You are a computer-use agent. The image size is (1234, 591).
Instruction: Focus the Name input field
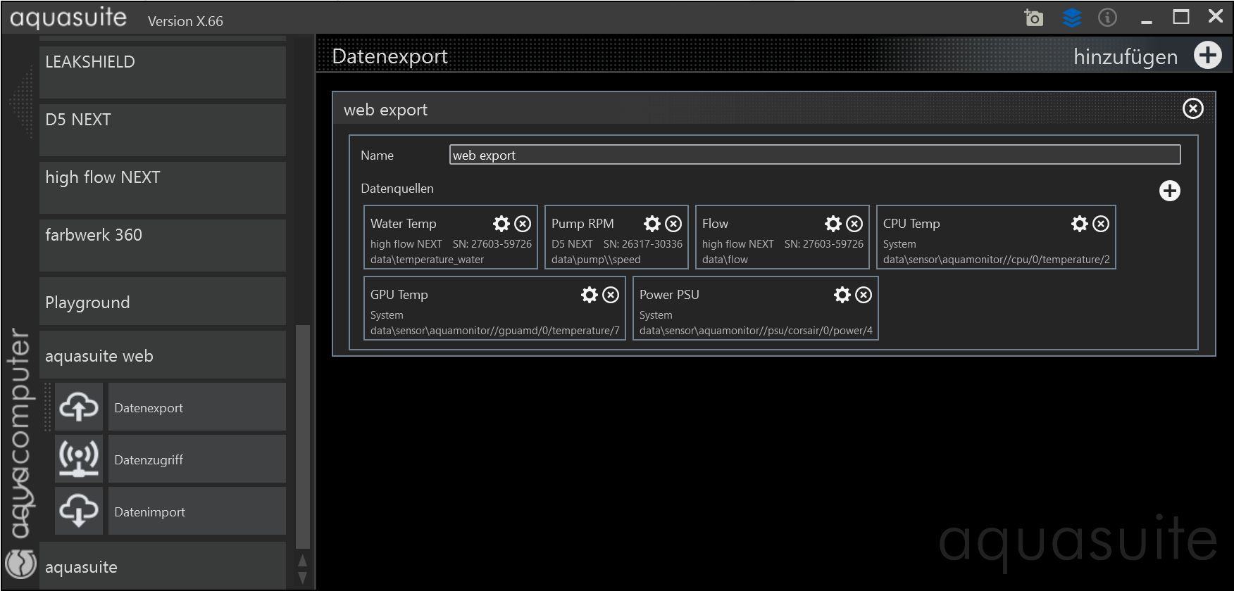[815, 155]
